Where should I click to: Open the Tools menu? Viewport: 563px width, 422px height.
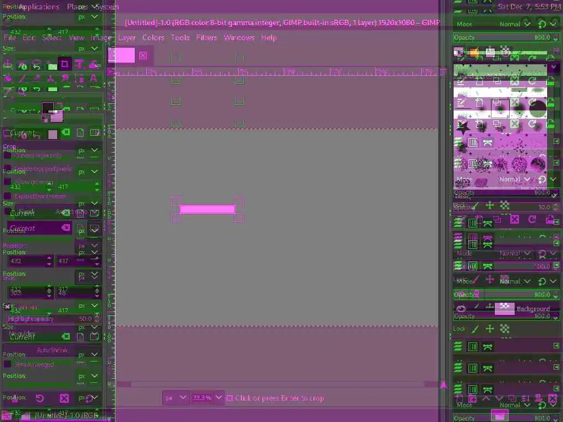[180, 37]
